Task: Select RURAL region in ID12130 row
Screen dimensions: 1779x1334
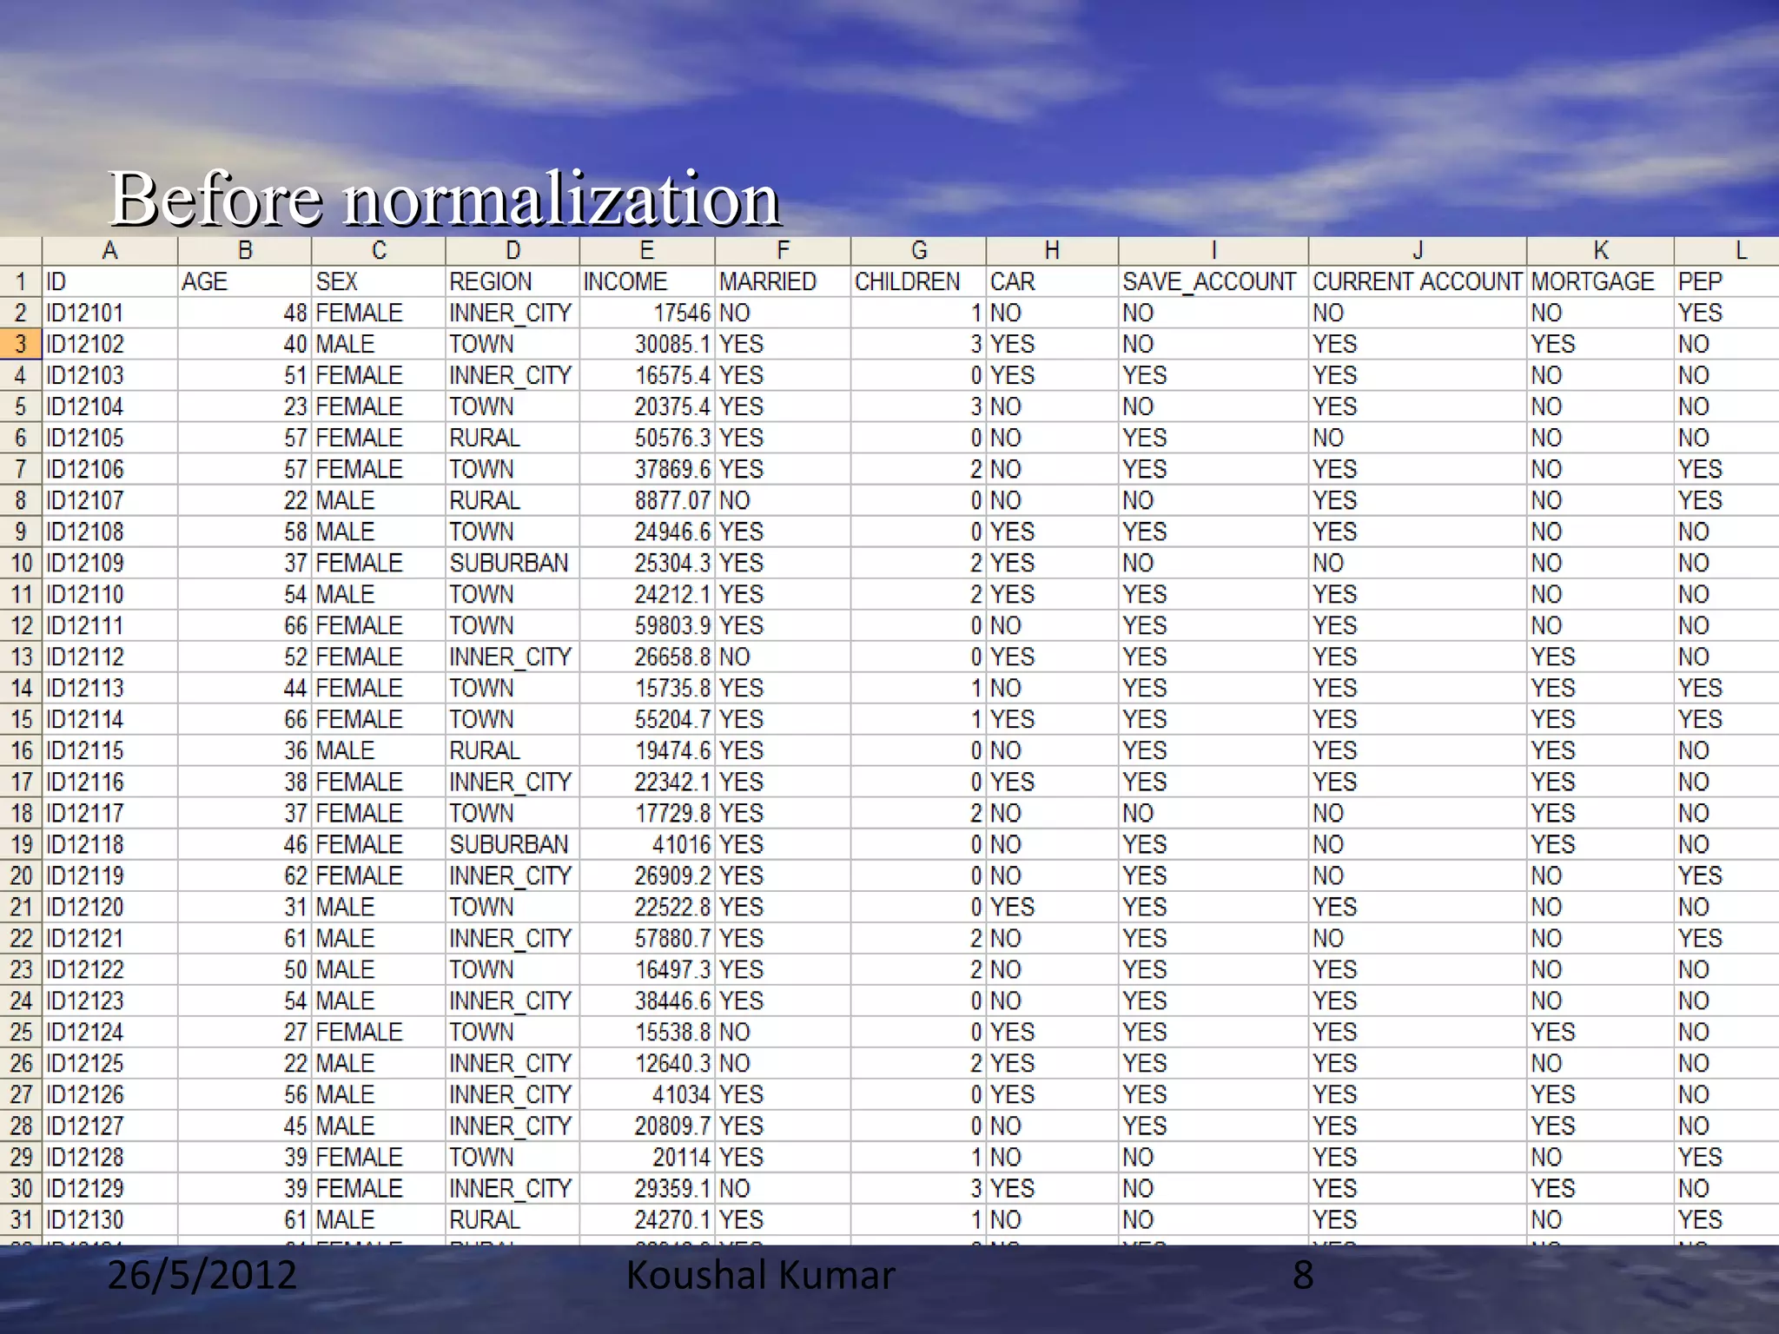Action: click(x=513, y=1219)
